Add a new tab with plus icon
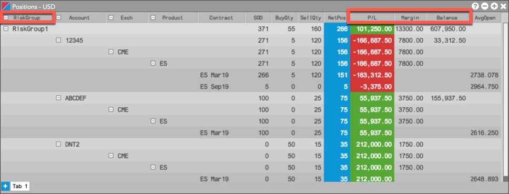The height and width of the screenshot is (194, 509). click(x=5, y=186)
